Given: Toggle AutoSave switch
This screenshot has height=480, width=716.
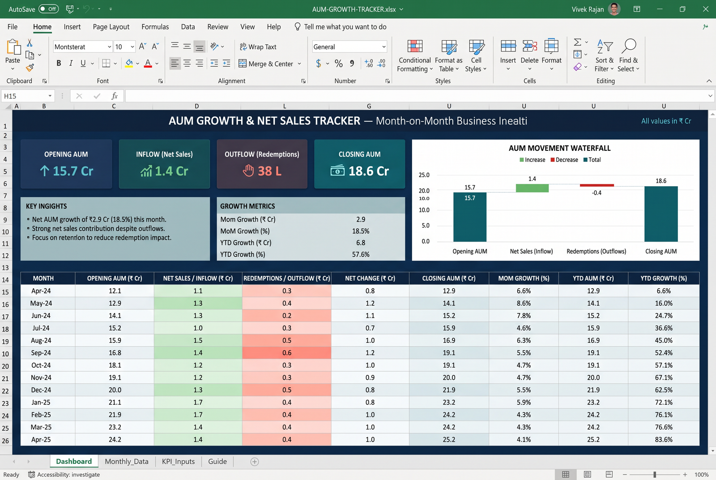Looking at the screenshot, I should [48, 9].
